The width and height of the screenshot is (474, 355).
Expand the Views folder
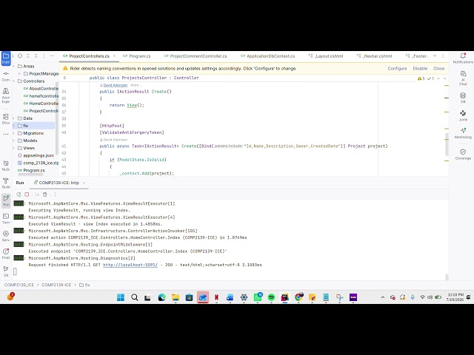(x=13, y=148)
